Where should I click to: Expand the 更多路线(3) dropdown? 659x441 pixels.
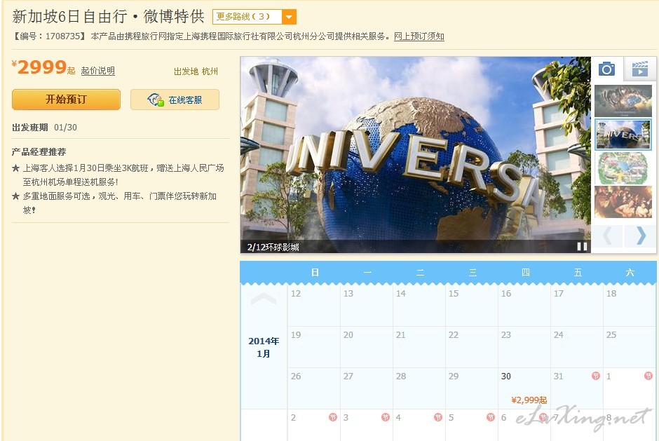(x=254, y=17)
